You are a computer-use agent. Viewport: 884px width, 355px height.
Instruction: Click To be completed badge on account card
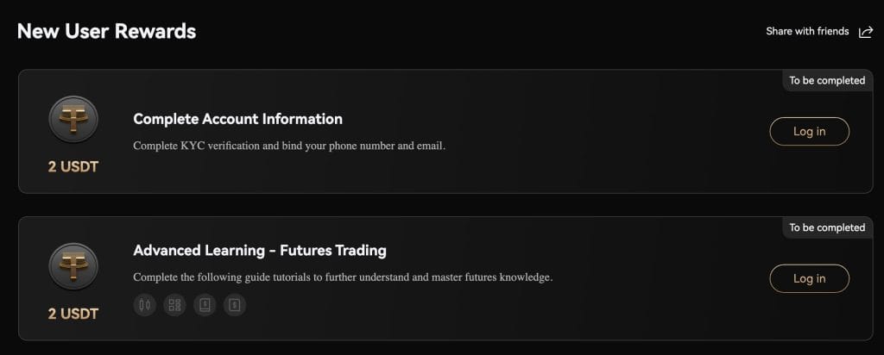tap(827, 80)
